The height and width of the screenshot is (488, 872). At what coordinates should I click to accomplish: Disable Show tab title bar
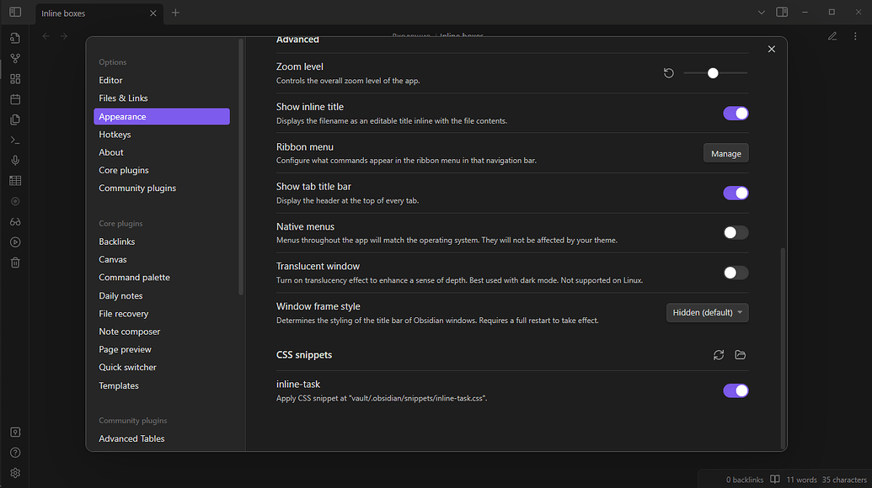click(735, 193)
